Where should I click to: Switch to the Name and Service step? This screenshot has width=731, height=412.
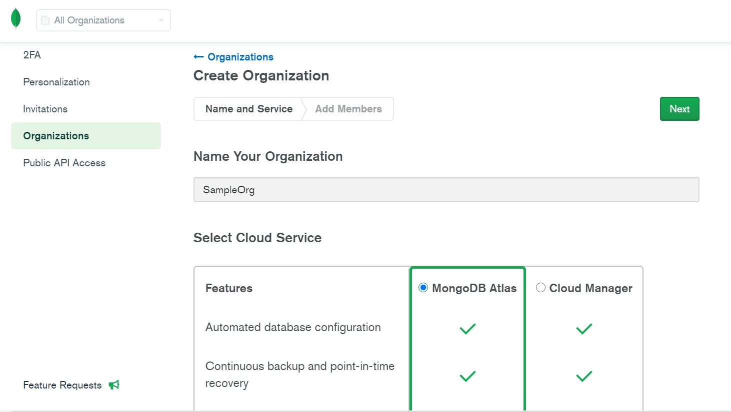(x=248, y=108)
